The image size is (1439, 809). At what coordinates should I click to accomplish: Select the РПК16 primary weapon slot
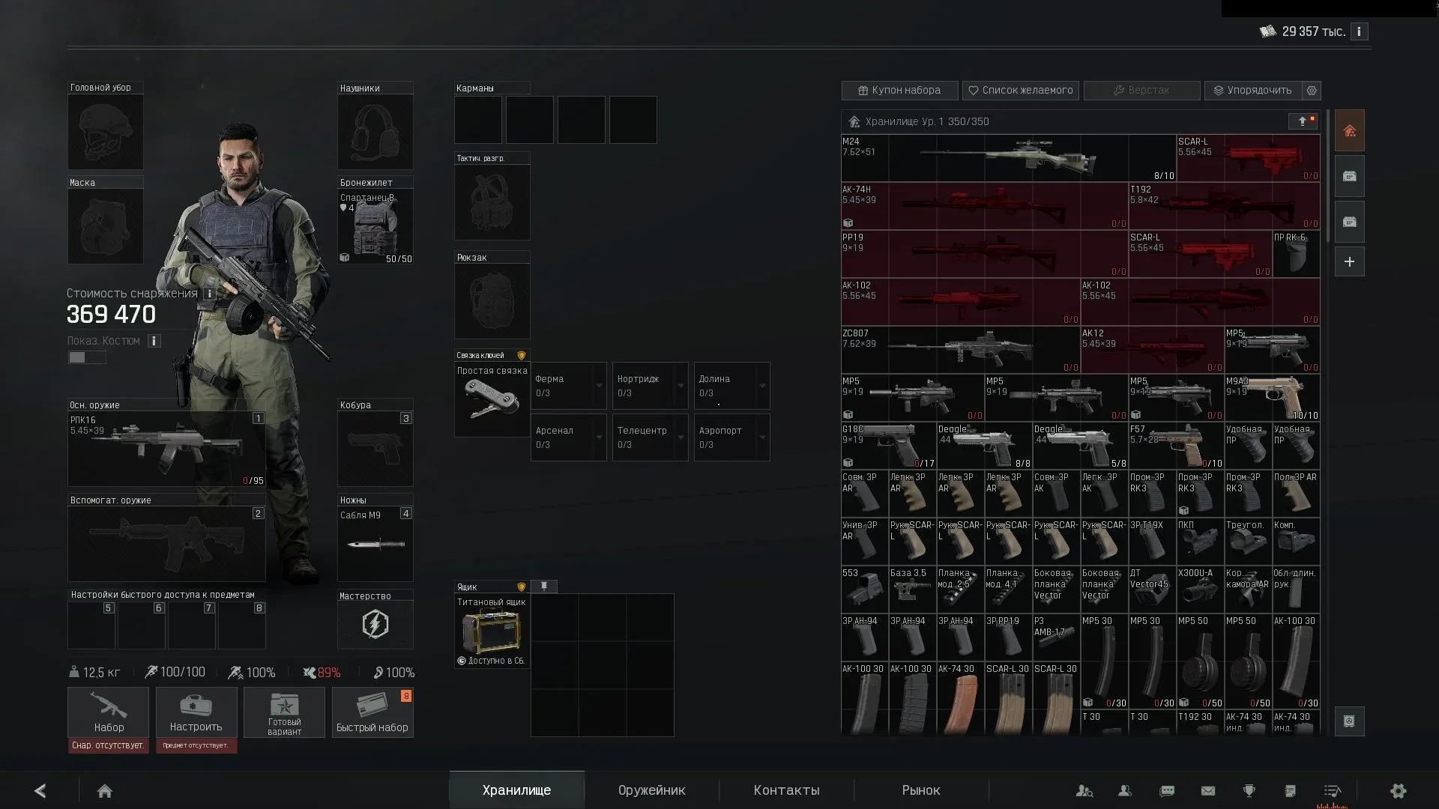point(166,449)
